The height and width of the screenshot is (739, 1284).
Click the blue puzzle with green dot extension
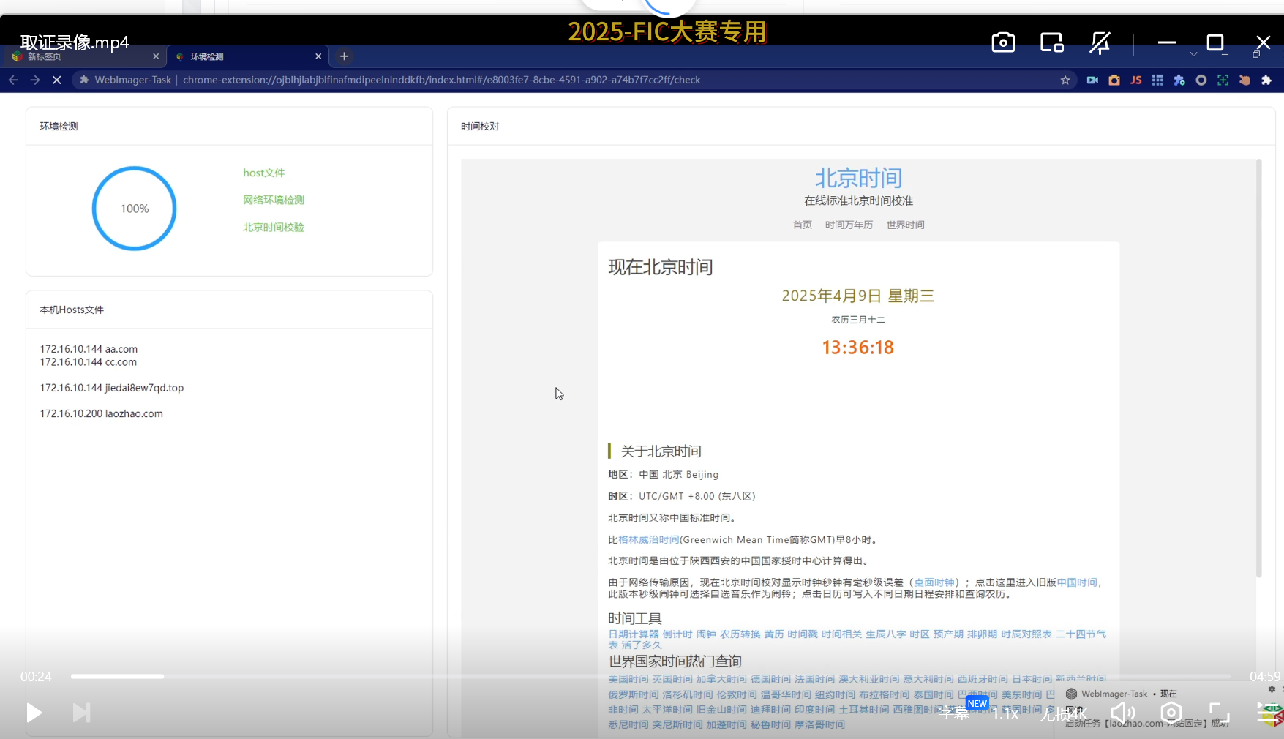point(1179,80)
